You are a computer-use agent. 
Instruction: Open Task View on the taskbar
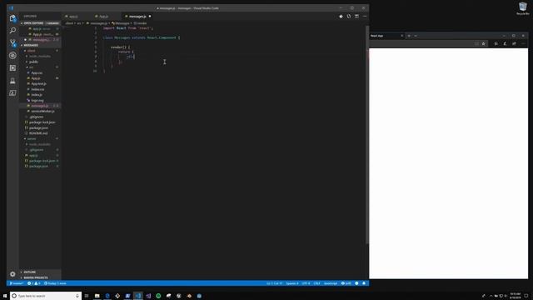point(87,296)
